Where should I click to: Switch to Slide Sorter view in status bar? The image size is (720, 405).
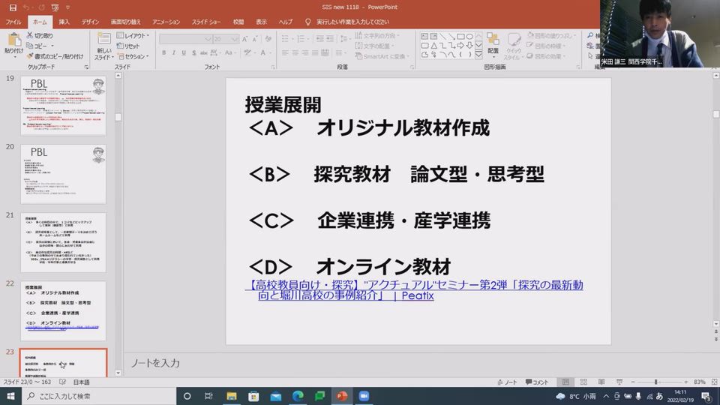[582, 382]
